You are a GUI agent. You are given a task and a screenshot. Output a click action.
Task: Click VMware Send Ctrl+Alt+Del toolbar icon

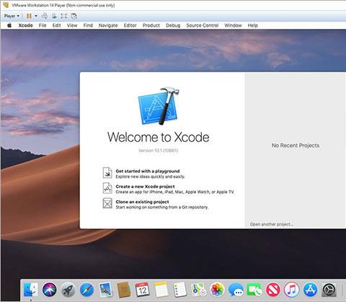tap(45, 16)
